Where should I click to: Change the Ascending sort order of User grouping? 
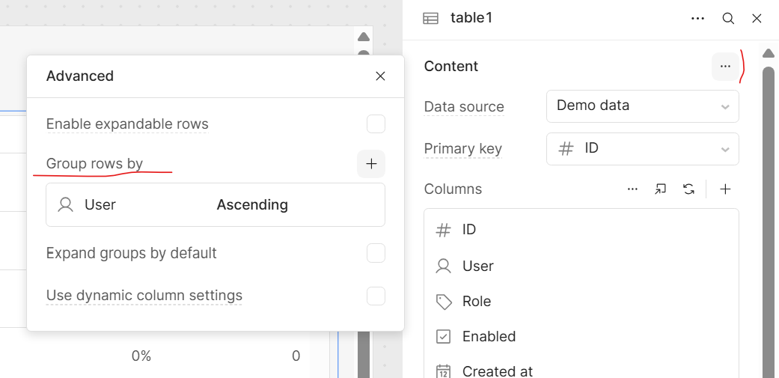252,204
